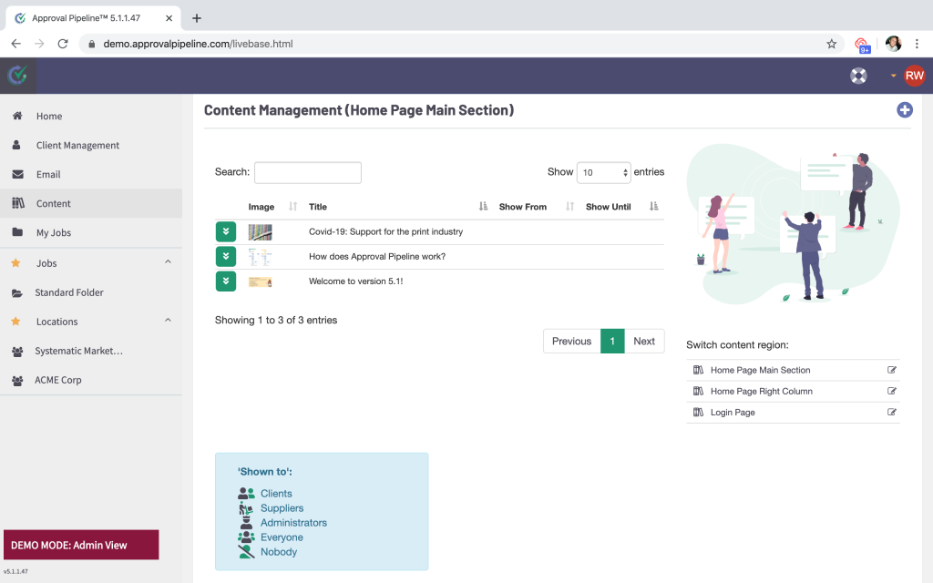Click the Welcome to version 5.1 thumbnail
The image size is (933, 583).
coord(260,282)
